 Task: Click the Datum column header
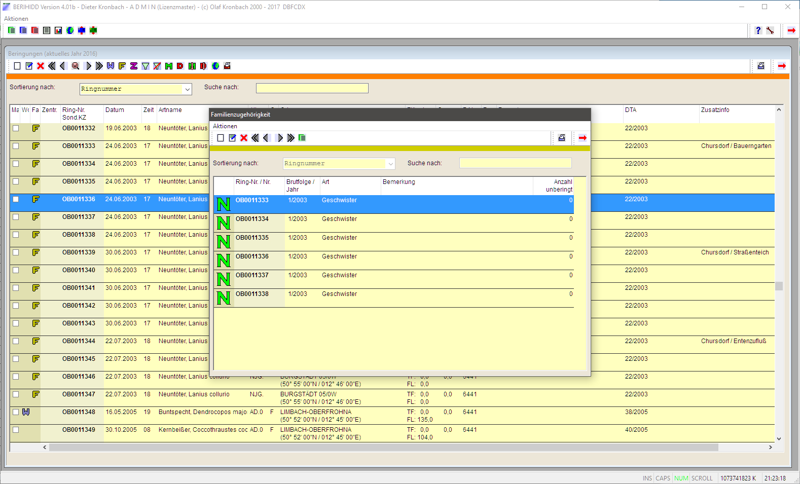tap(123, 114)
